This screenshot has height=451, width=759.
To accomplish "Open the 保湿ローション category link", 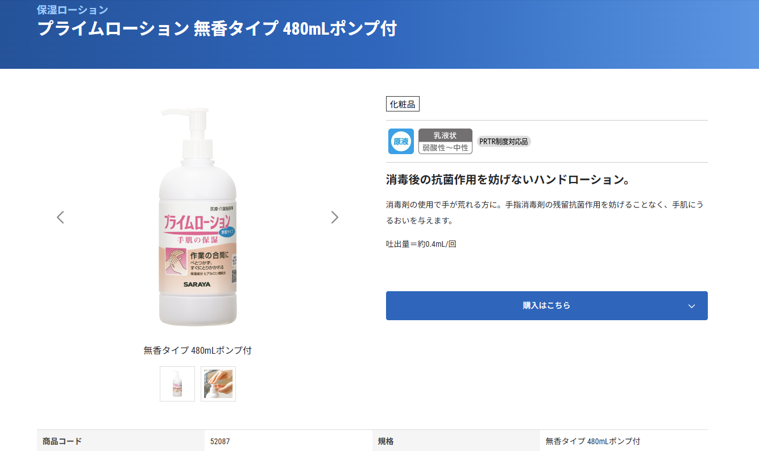I will (x=72, y=9).
